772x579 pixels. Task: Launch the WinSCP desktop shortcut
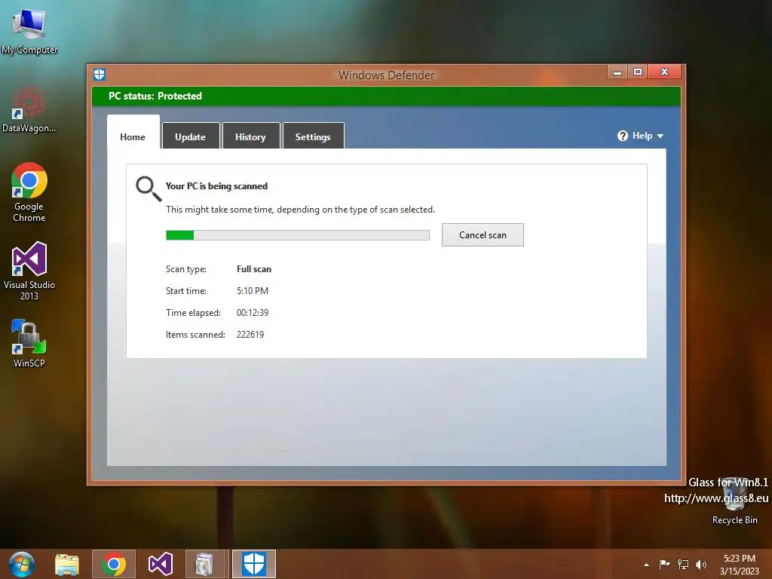[x=29, y=343]
